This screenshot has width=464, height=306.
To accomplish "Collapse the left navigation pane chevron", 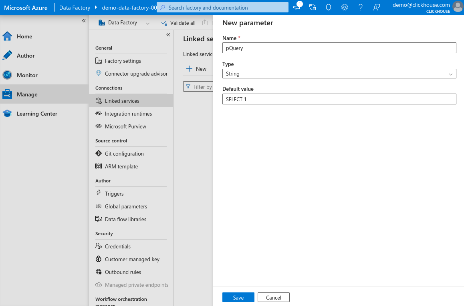I will [x=84, y=21].
